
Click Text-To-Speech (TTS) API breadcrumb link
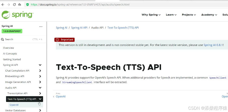(x=123, y=28)
